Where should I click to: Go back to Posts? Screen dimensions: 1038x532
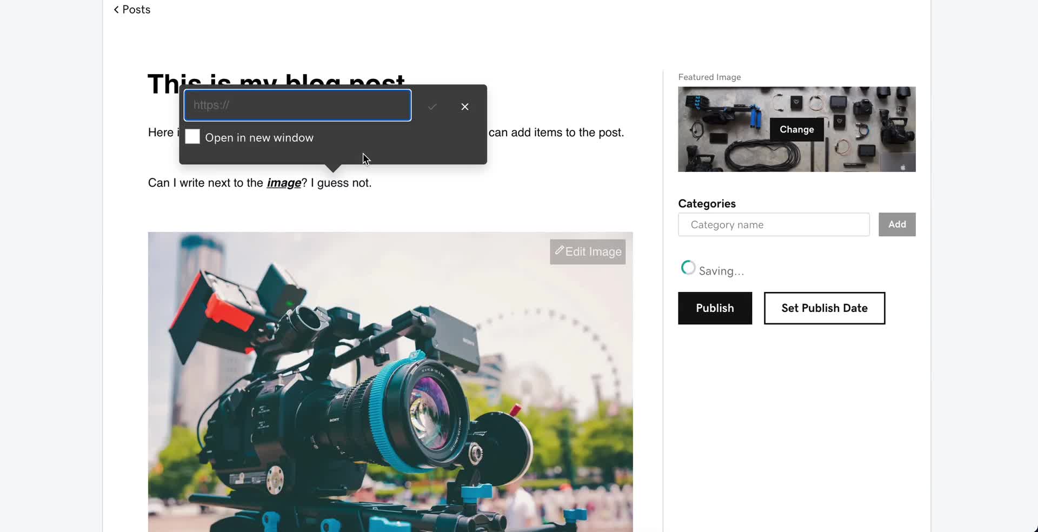tap(132, 10)
